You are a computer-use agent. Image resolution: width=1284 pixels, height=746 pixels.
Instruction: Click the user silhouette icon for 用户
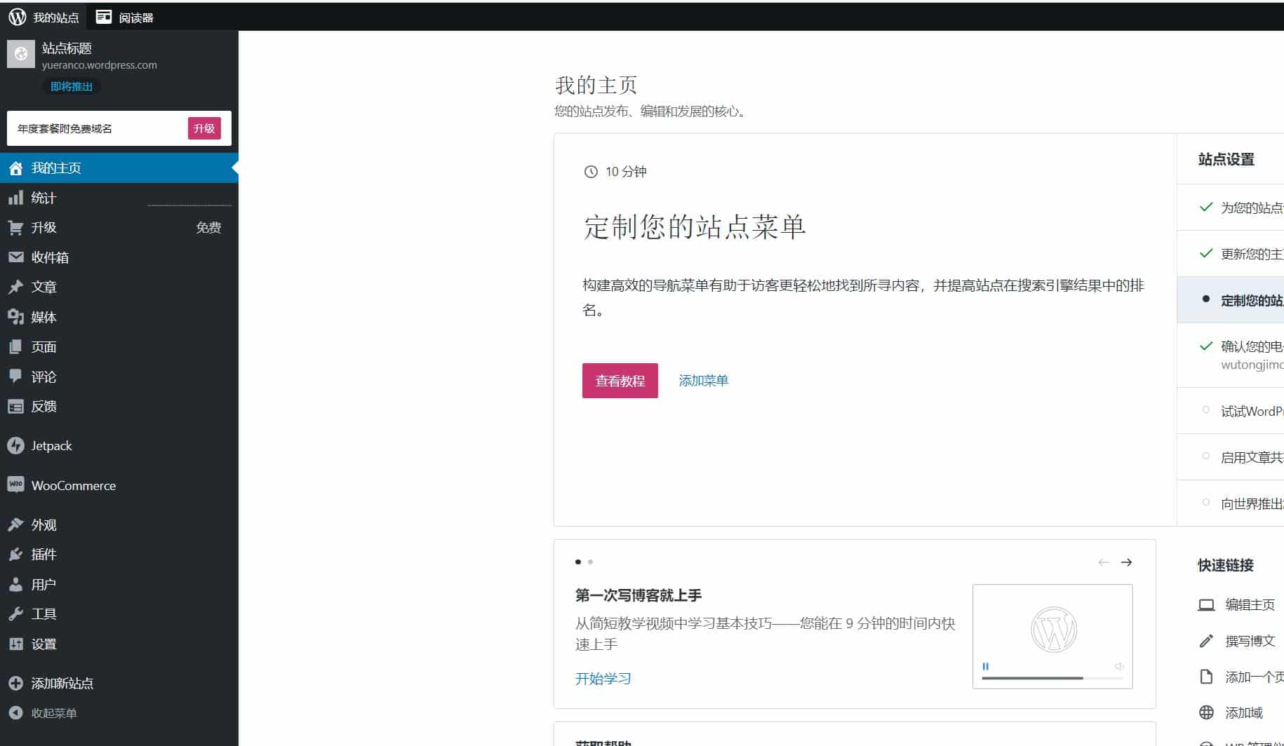pos(15,584)
